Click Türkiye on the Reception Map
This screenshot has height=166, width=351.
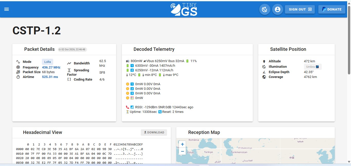208,152
